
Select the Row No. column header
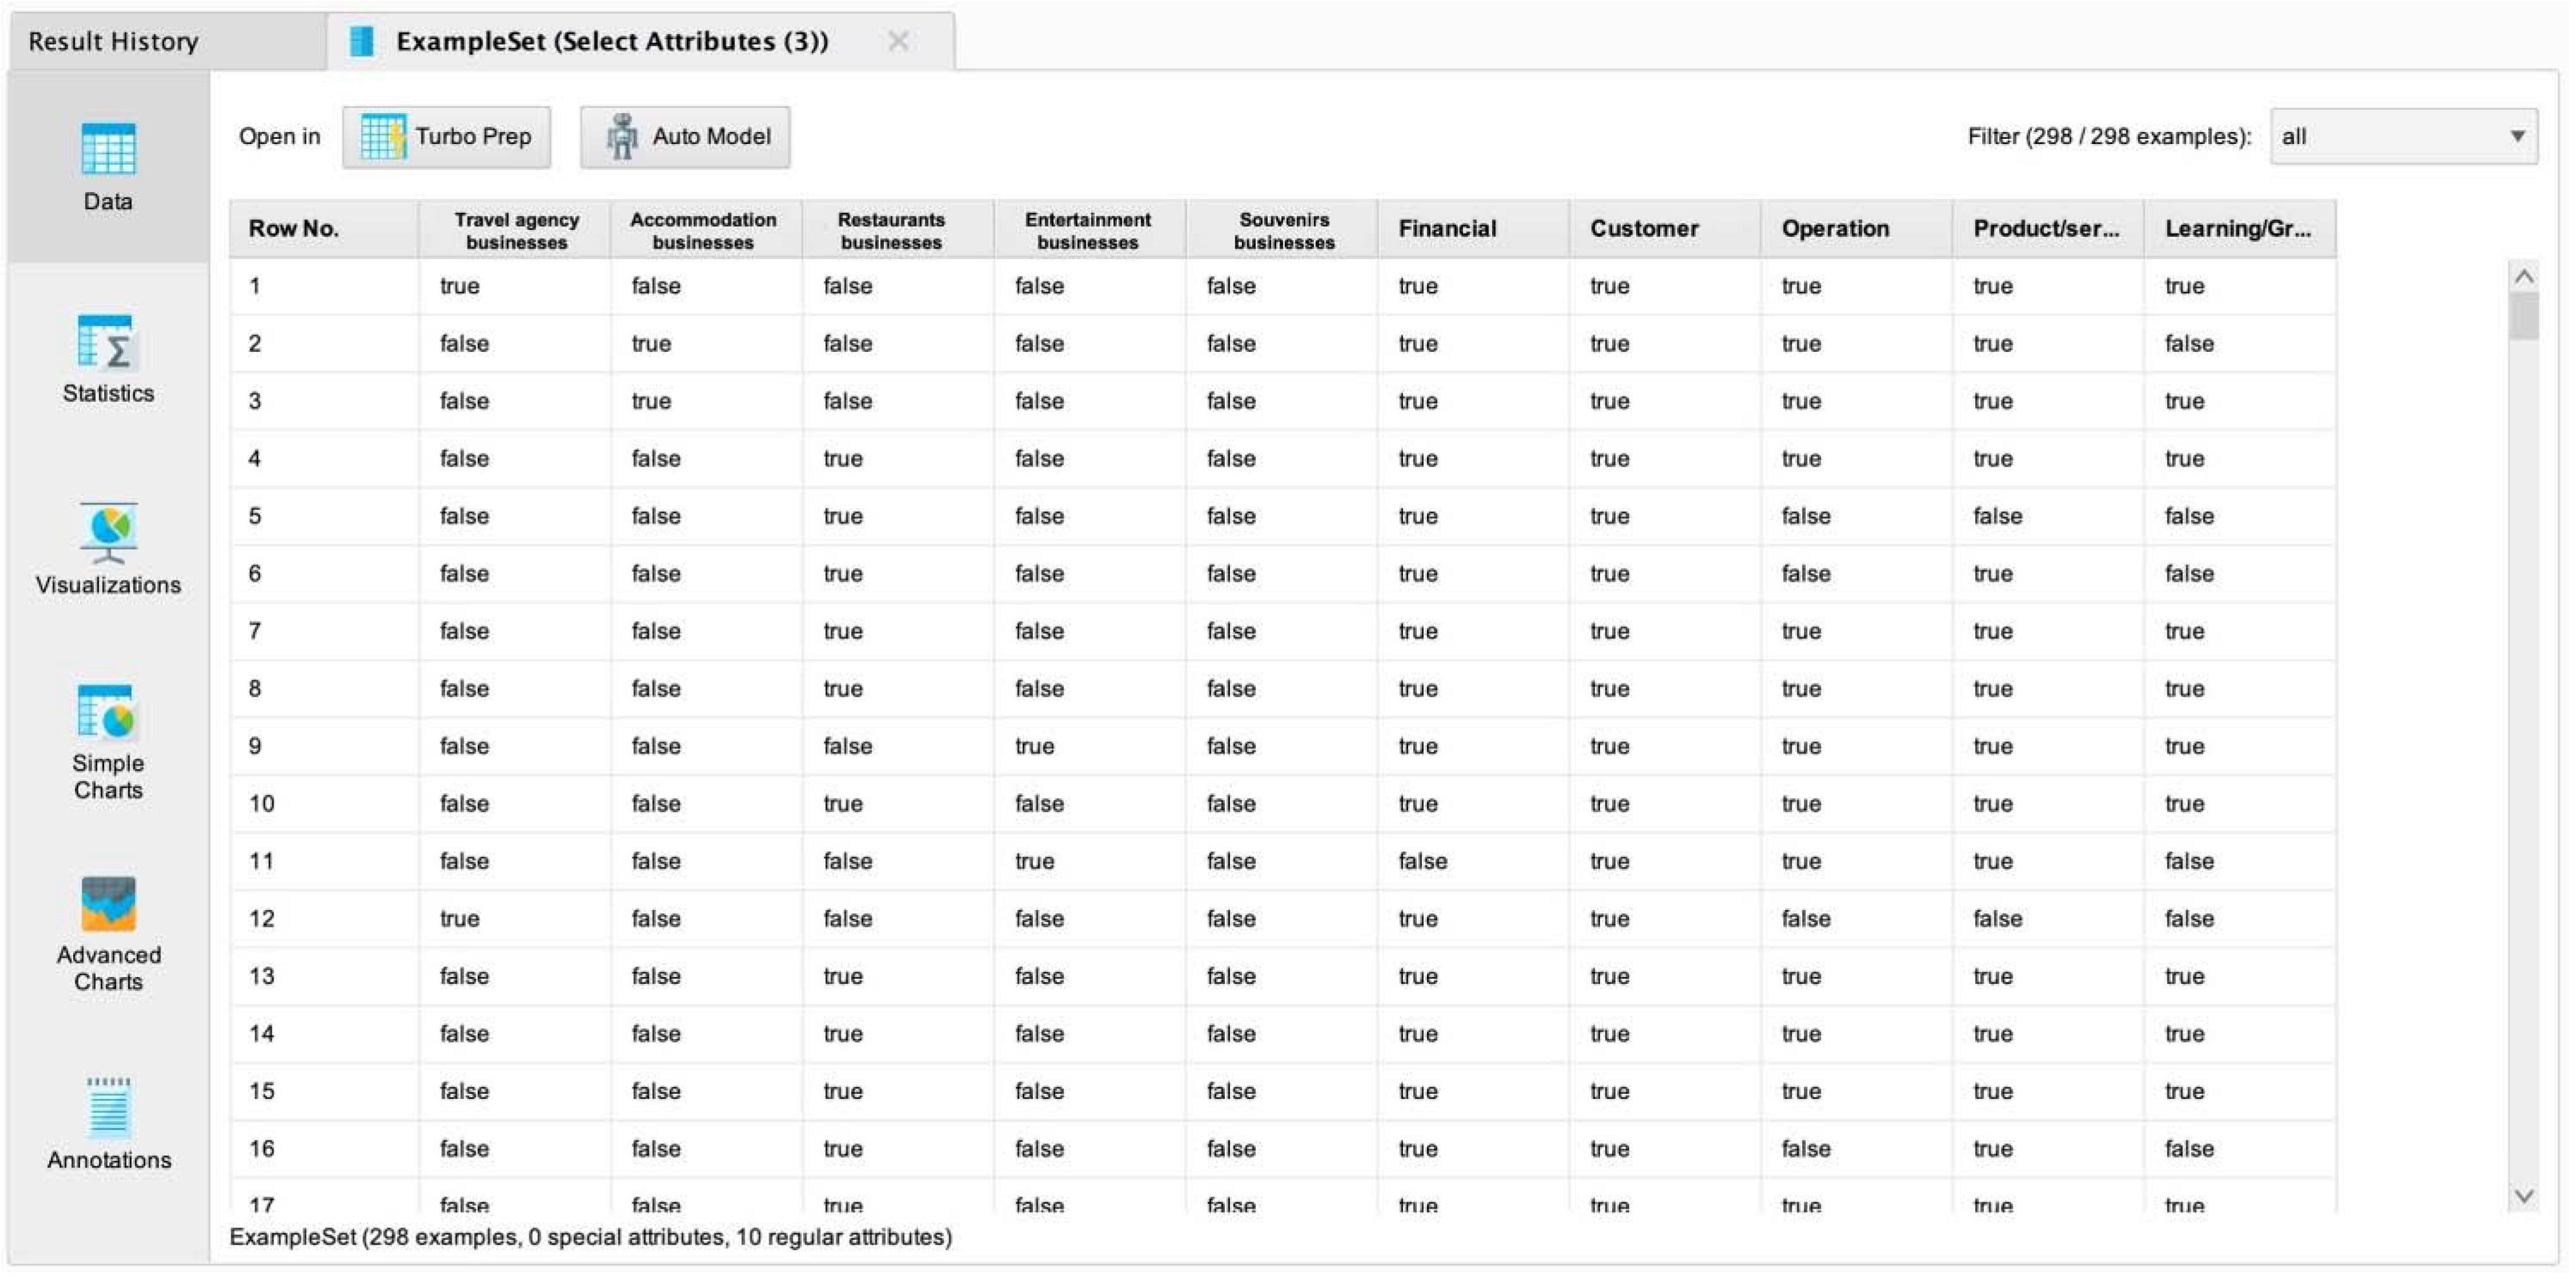coord(294,229)
